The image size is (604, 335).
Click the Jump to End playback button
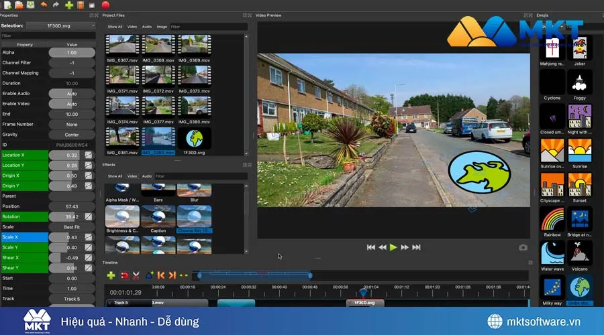tap(416, 247)
